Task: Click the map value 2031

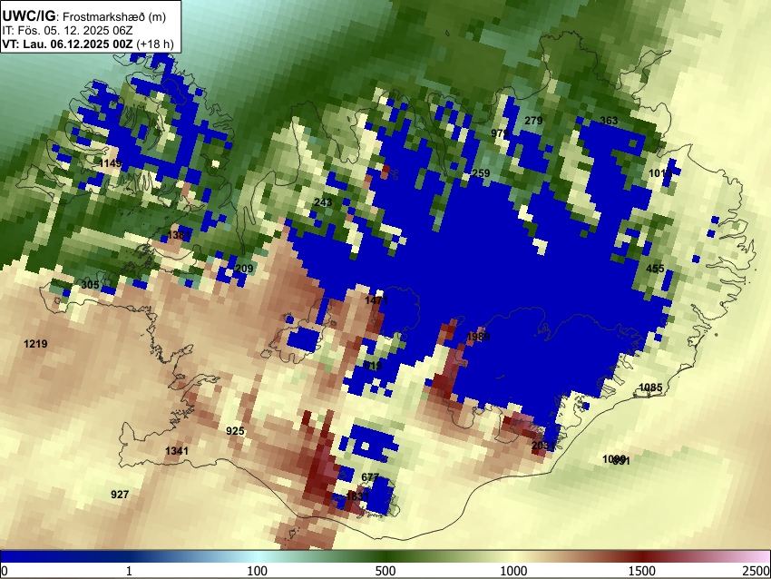Action: click(x=542, y=446)
